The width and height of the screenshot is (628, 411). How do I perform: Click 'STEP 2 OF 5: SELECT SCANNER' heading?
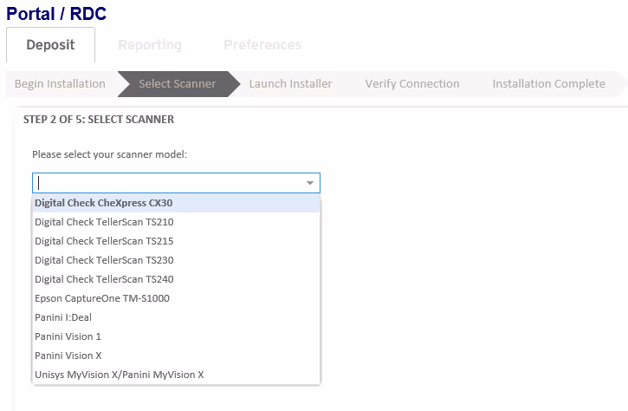pyautogui.click(x=99, y=120)
